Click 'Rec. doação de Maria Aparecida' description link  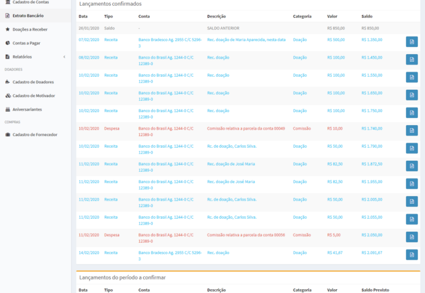click(x=246, y=40)
